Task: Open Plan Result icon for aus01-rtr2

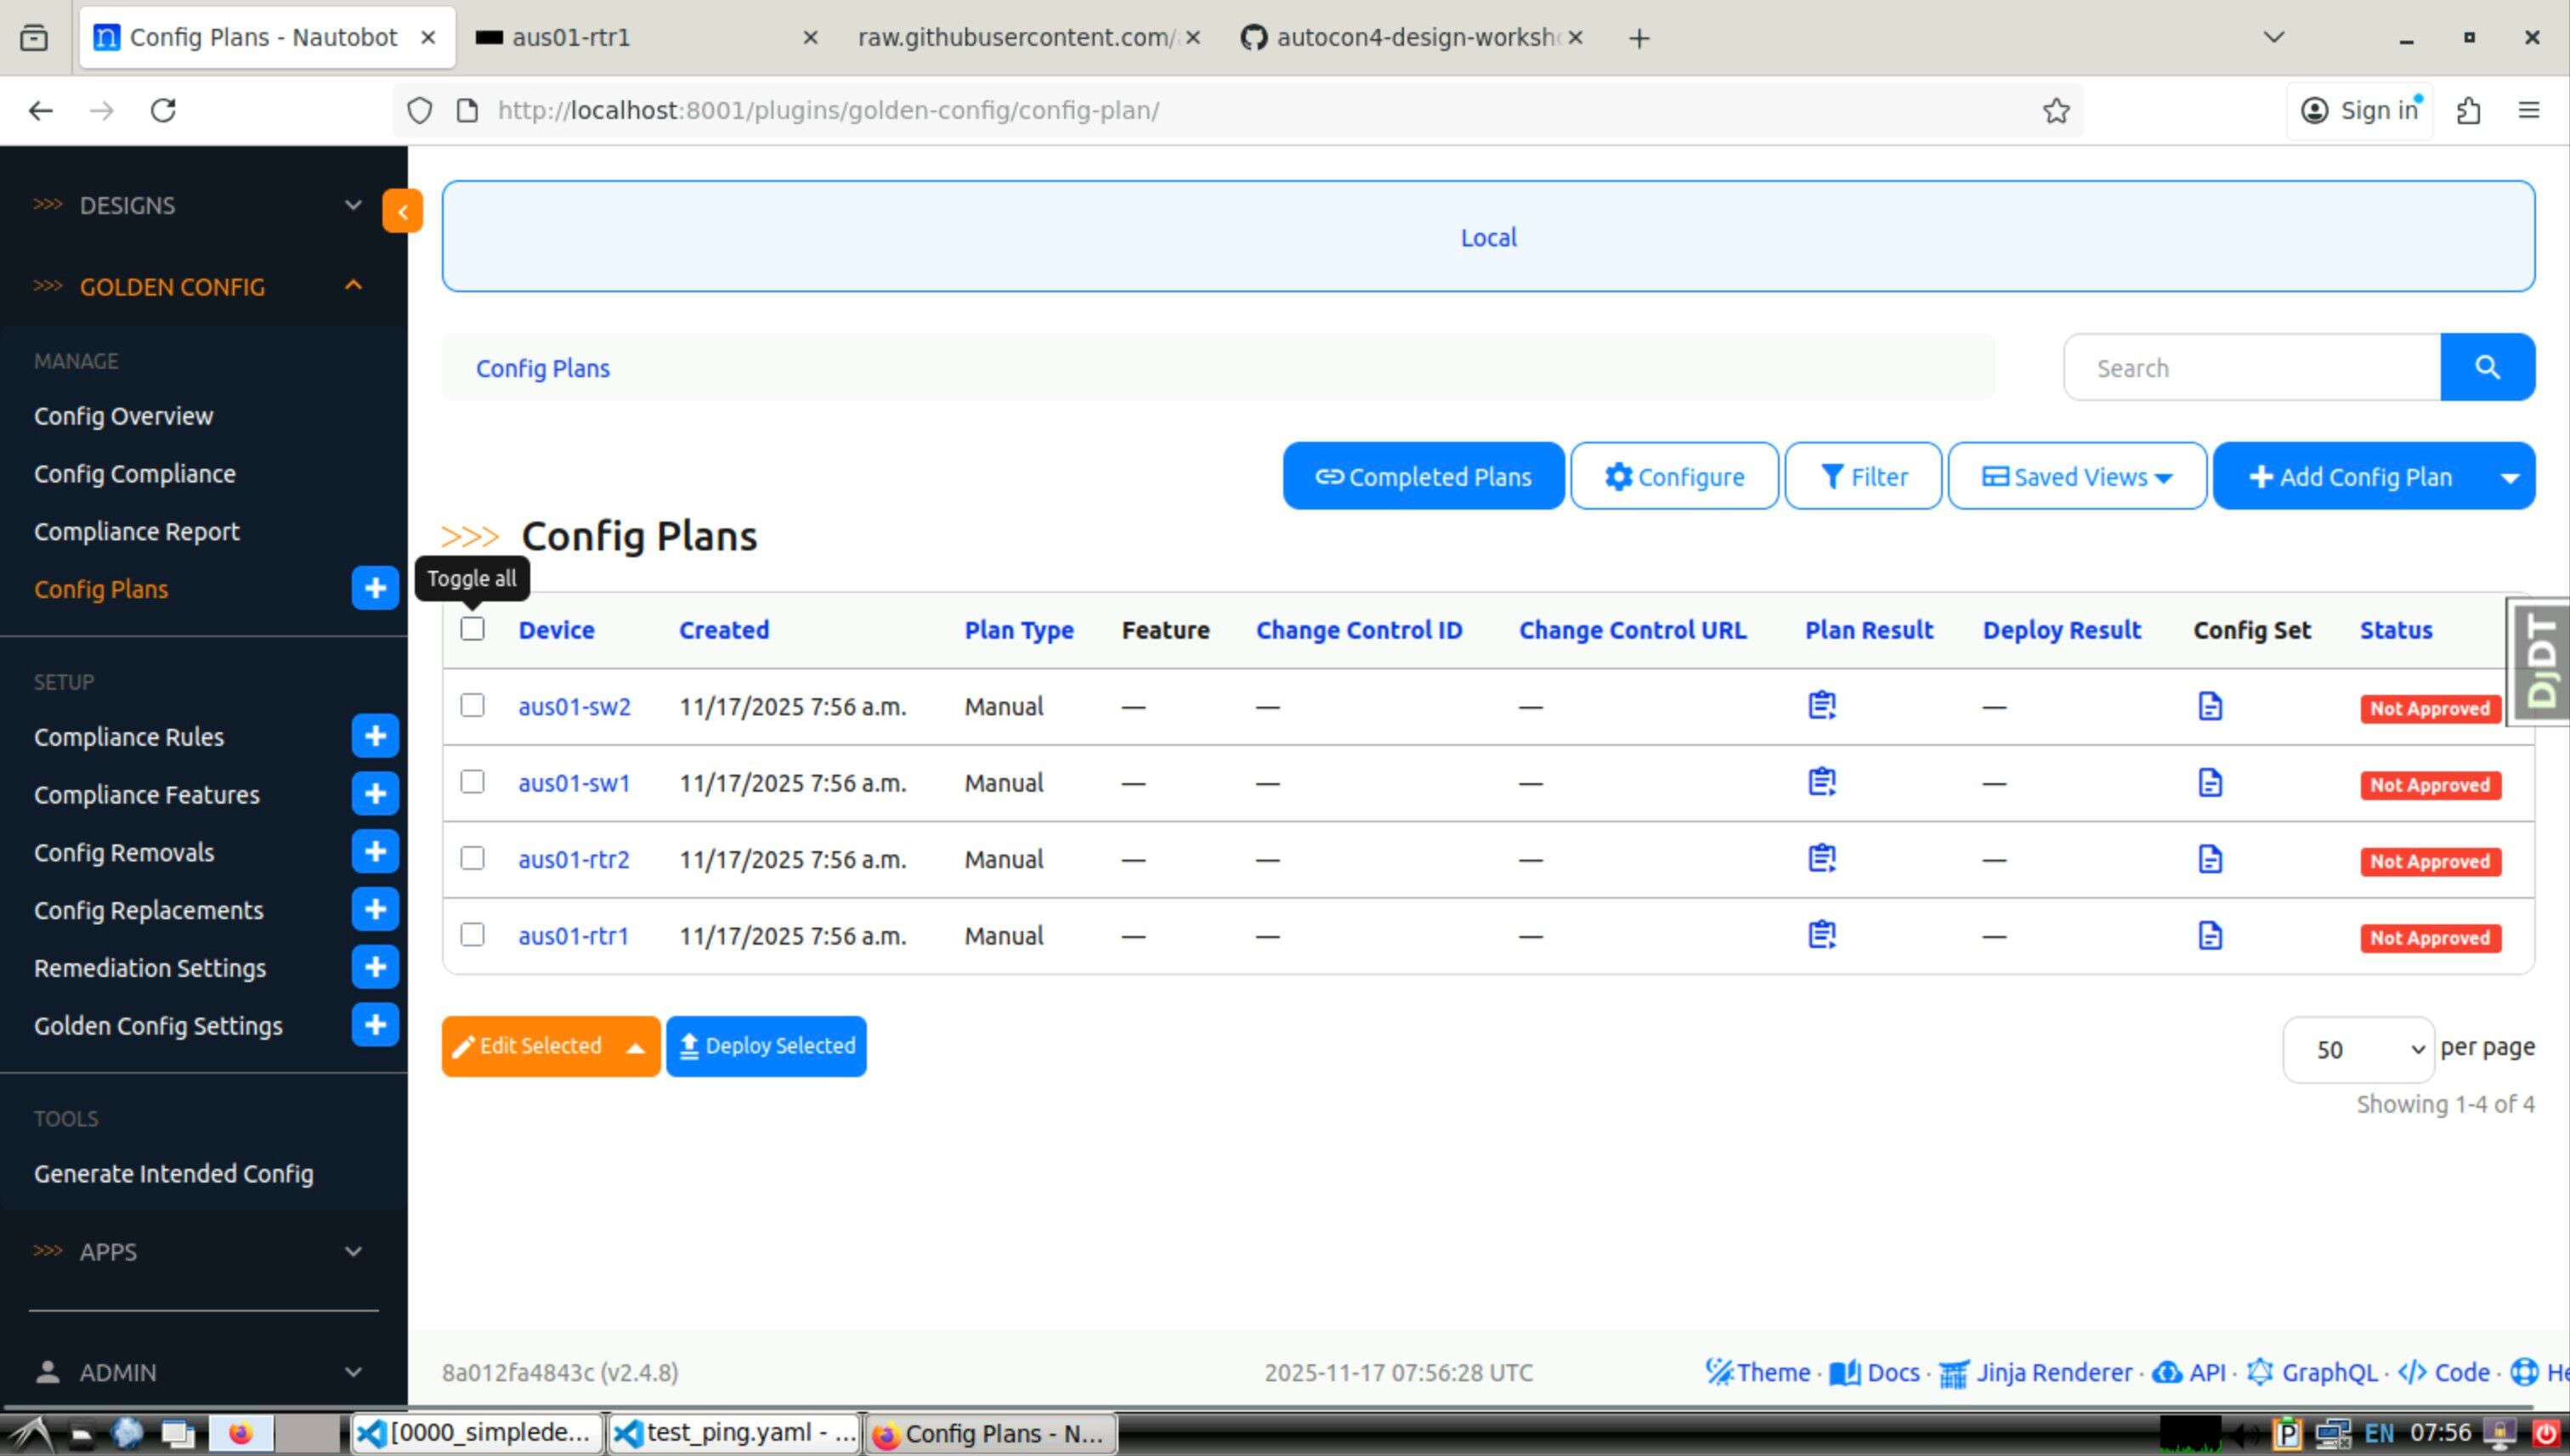Action: (1822, 859)
